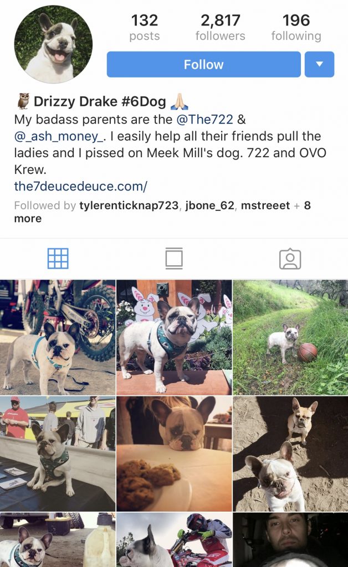View the 2,817 followers list
This screenshot has width=348, height=567.
(x=221, y=27)
